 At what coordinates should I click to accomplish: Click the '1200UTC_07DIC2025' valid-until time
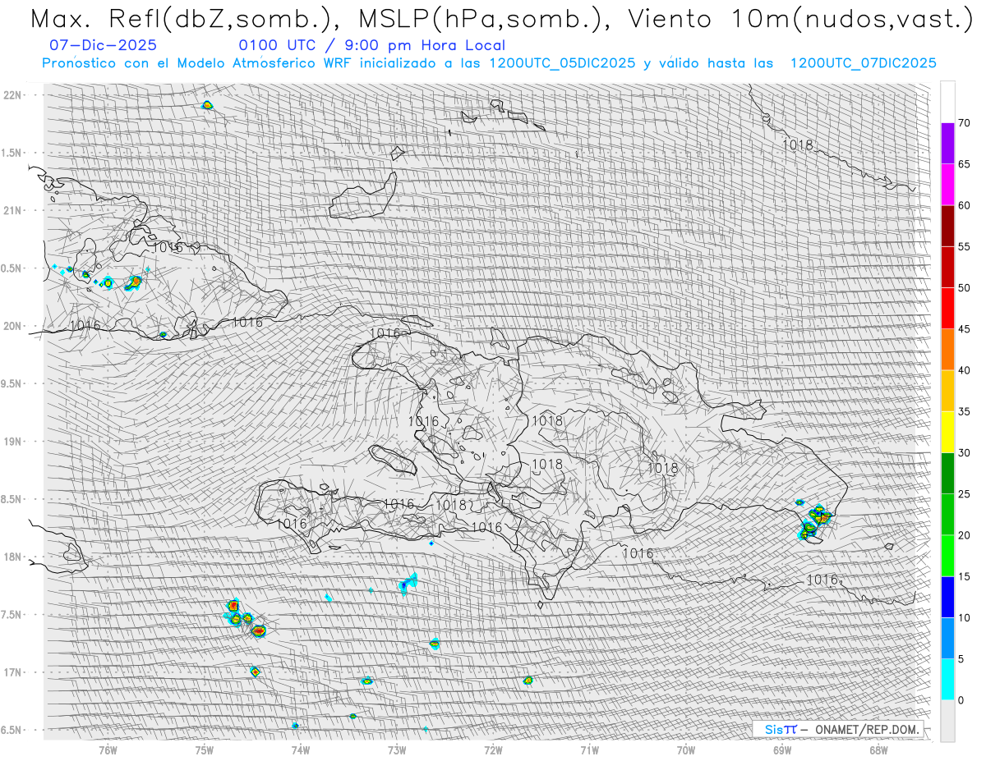tap(863, 63)
